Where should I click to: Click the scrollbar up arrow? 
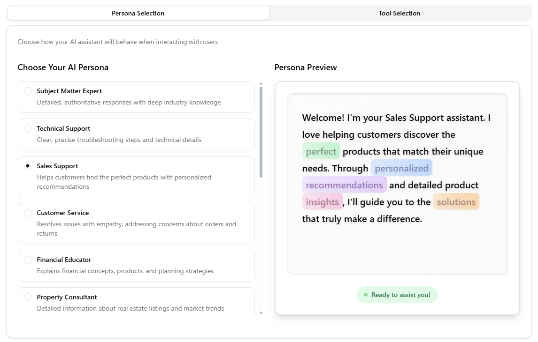pyautogui.click(x=261, y=83)
